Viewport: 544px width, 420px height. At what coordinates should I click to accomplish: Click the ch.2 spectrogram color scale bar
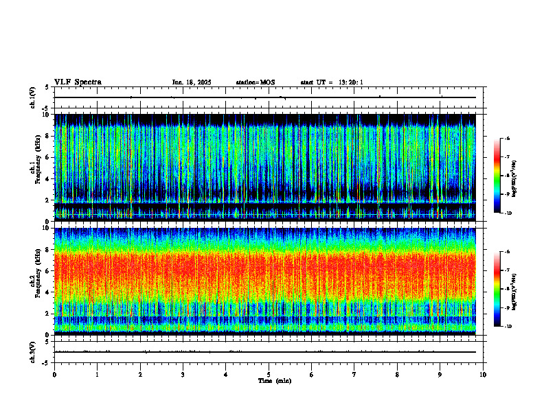(497, 289)
